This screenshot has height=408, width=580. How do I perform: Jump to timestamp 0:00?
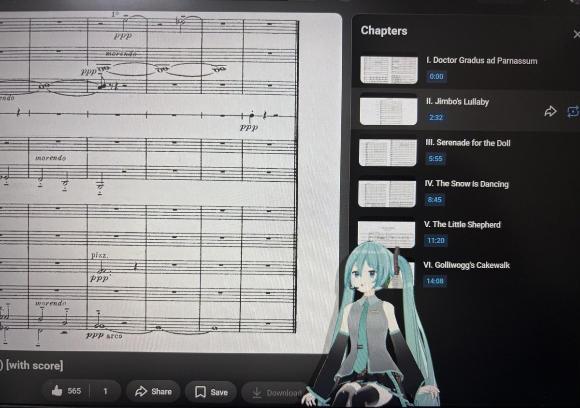coord(436,76)
